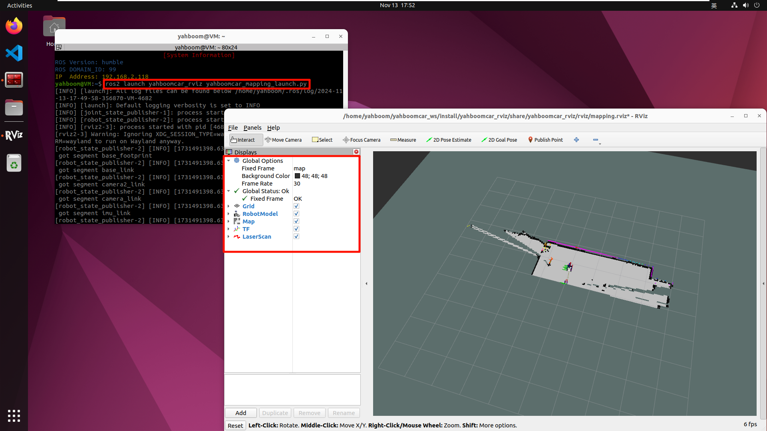Screen dimensions: 767x431
Task: Expand the RobotModel display properties
Action: click(229, 214)
